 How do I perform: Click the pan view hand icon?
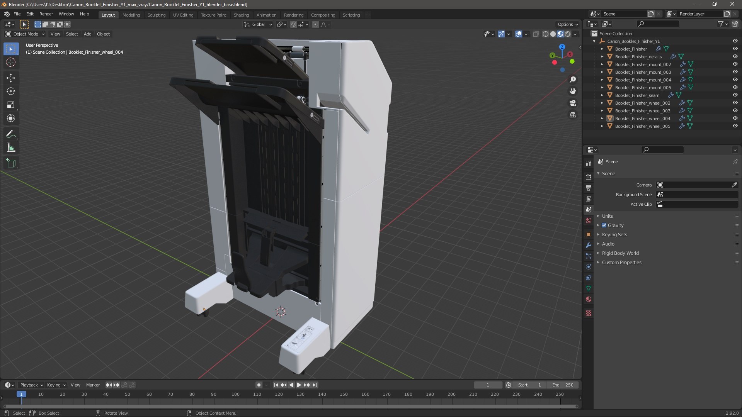pyautogui.click(x=573, y=91)
